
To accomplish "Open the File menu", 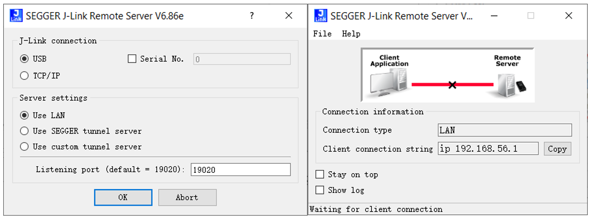I will coord(322,34).
